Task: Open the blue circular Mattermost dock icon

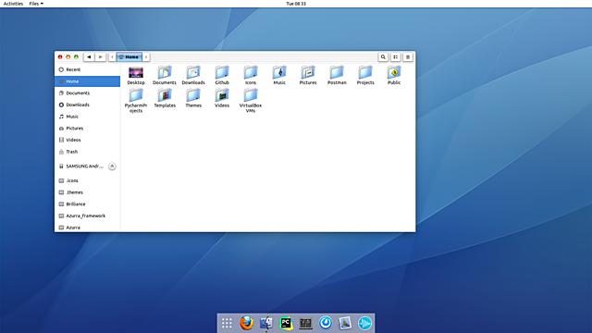Action: tap(325, 323)
